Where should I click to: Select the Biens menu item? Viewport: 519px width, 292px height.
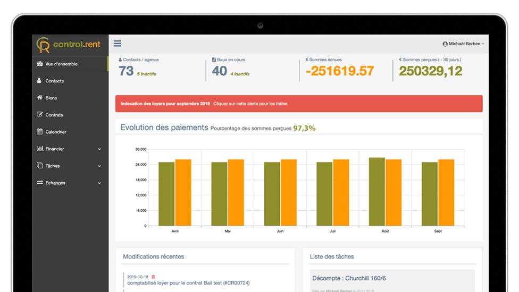click(51, 98)
